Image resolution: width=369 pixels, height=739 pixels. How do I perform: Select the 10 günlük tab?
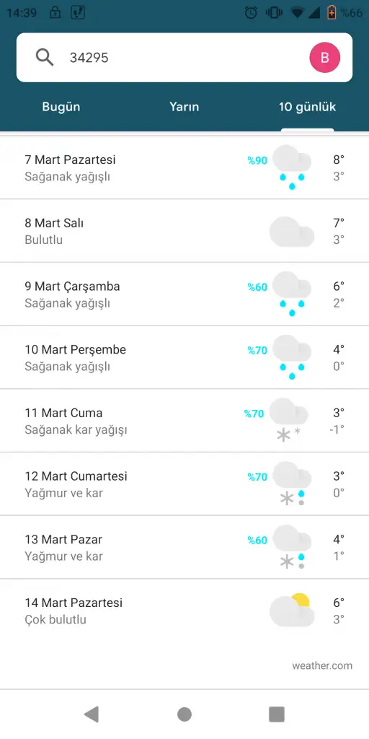tap(307, 107)
